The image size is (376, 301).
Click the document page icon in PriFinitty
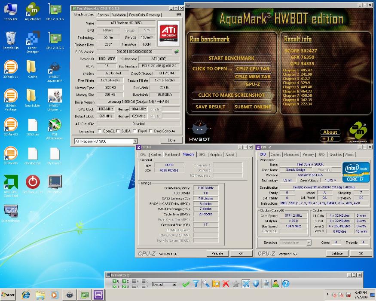coord(266,284)
